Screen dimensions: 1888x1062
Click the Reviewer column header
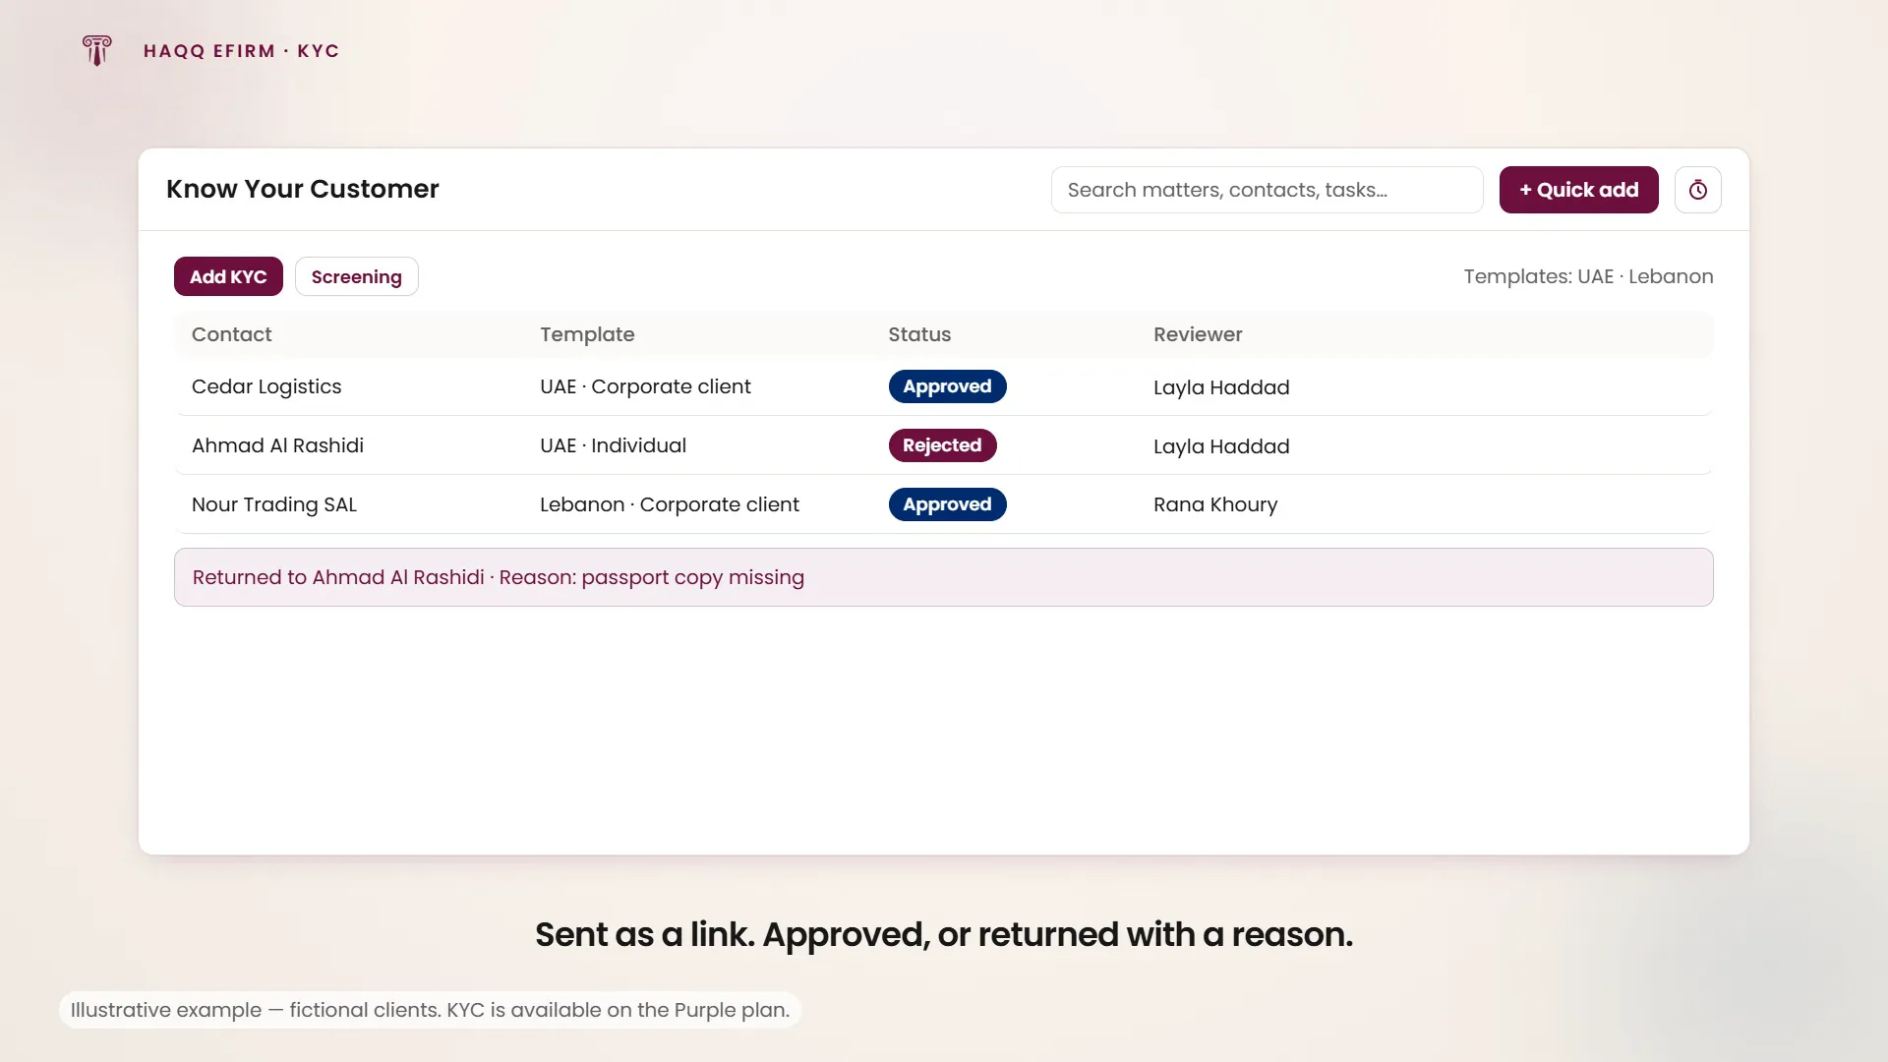[1198, 334]
